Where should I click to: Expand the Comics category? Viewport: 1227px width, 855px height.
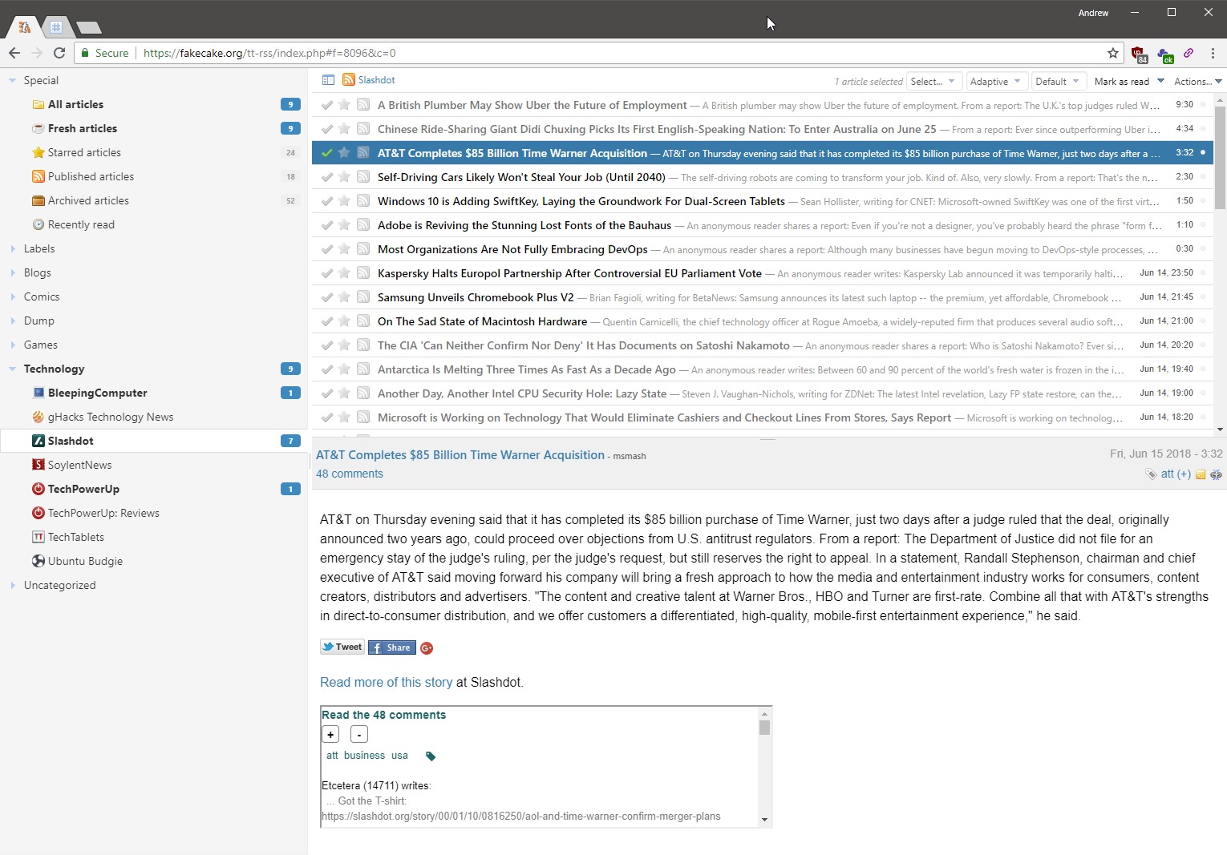click(13, 296)
